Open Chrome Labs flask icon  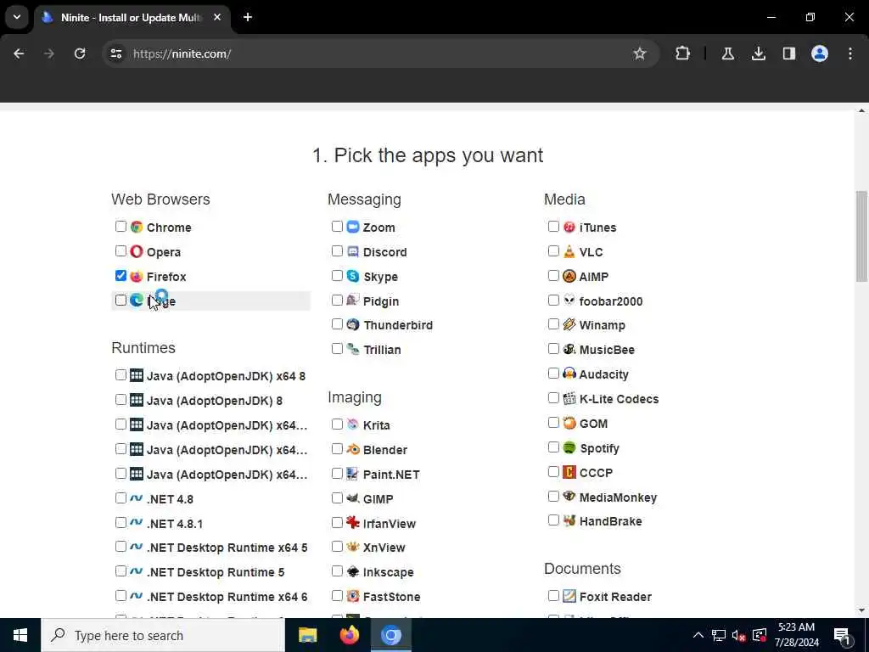pyautogui.click(x=728, y=53)
